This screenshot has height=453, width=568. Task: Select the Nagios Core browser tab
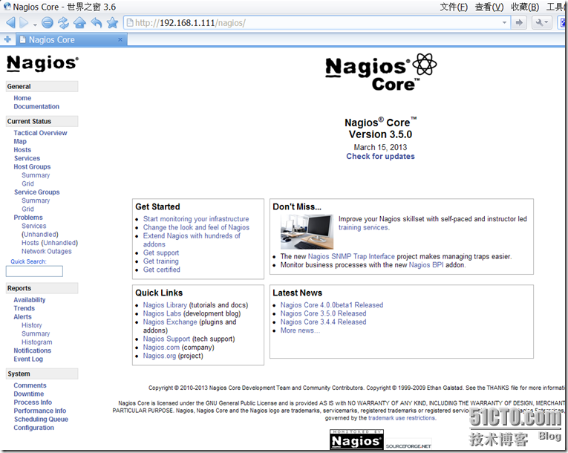71,39
